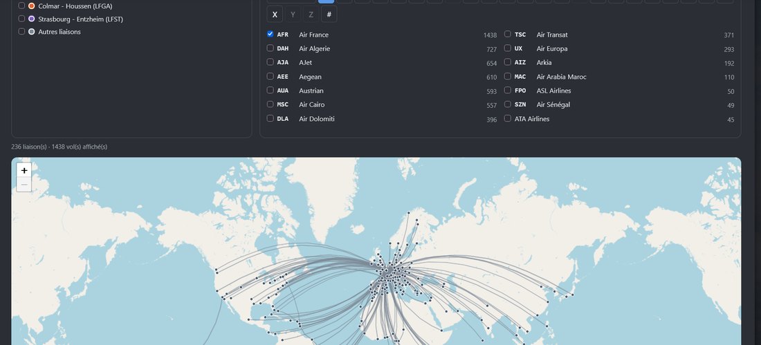The width and height of the screenshot is (761, 345).
Task: Click the Austrian count 593
Action: (492, 92)
